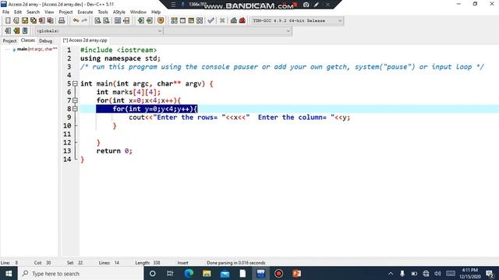Click the Print toolbar icon
Viewport: 499px width, 280px height.
62,21
